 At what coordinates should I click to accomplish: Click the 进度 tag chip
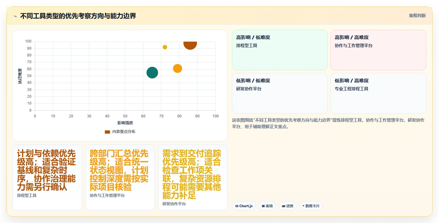coord(287,206)
